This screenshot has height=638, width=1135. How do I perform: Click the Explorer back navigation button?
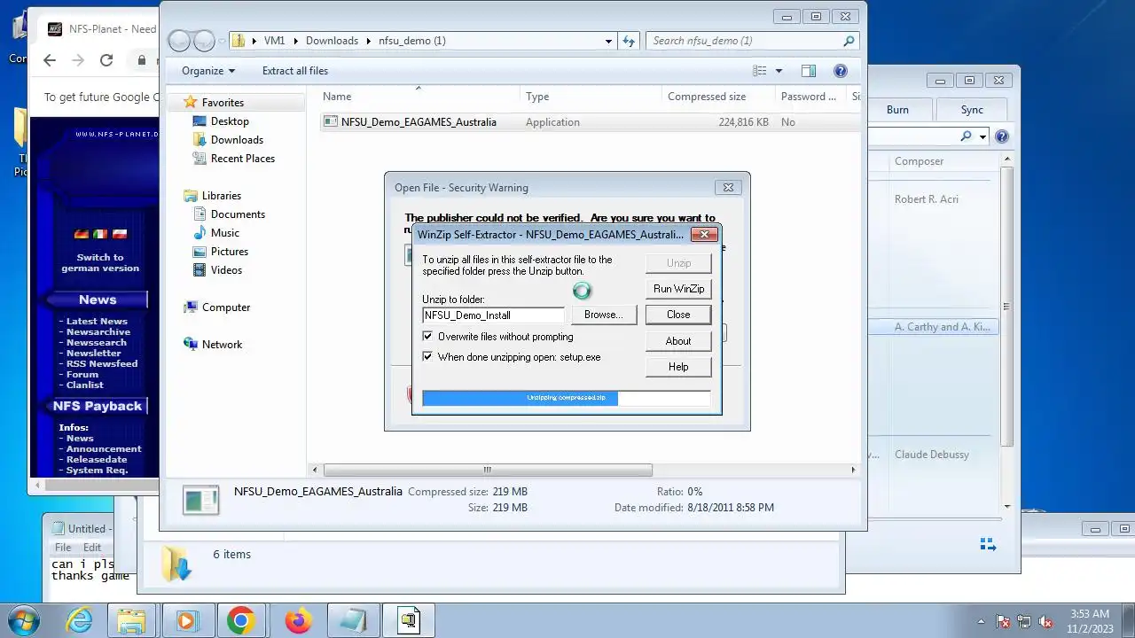(x=179, y=41)
